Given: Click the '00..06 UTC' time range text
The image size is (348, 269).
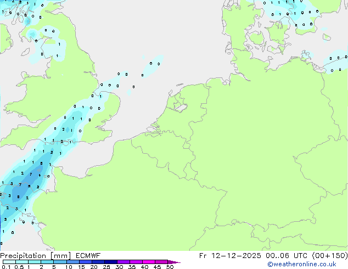Looking at the screenshot, I should [287, 256].
